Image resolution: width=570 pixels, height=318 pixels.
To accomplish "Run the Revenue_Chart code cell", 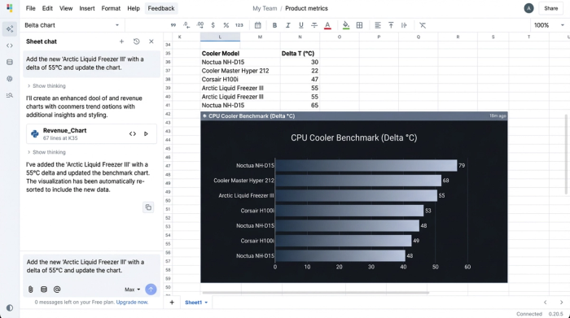I will tap(146, 134).
